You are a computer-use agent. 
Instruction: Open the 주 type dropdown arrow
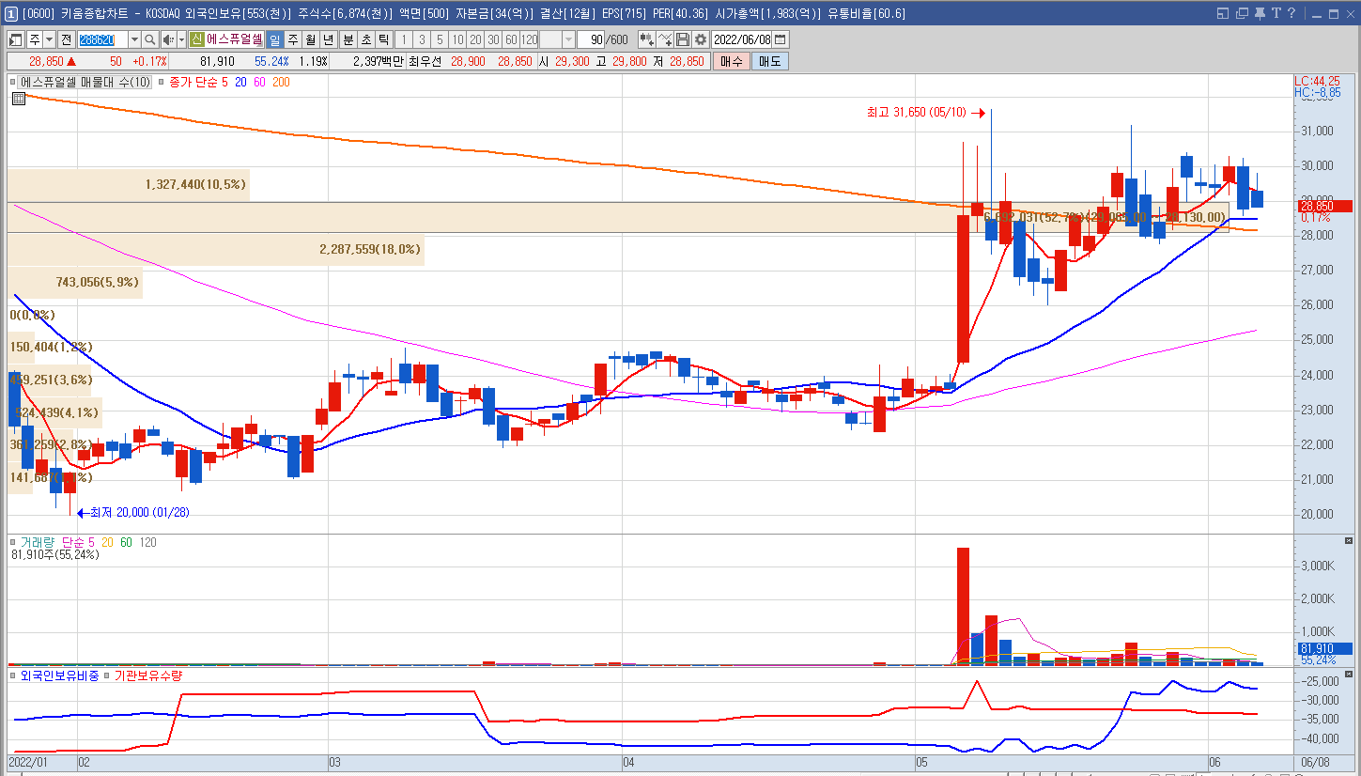[x=49, y=39]
